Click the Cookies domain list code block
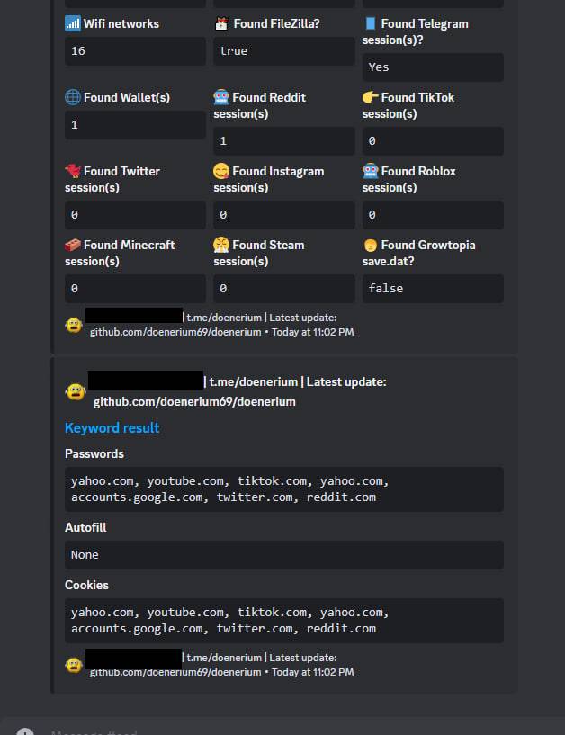Image resolution: width=565 pixels, height=735 pixels. coord(283,621)
